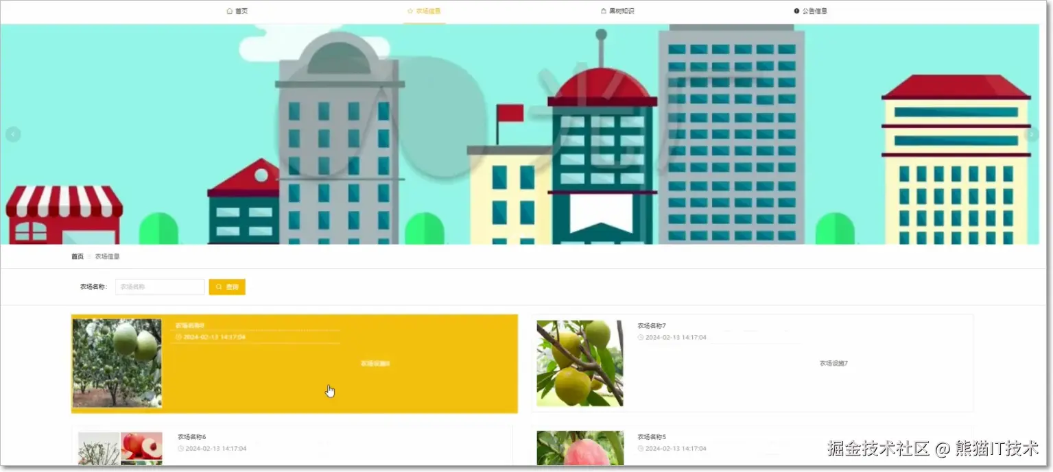Select the 农场名称5 card title
Screen dimensions: 1053x472
pos(652,437)
